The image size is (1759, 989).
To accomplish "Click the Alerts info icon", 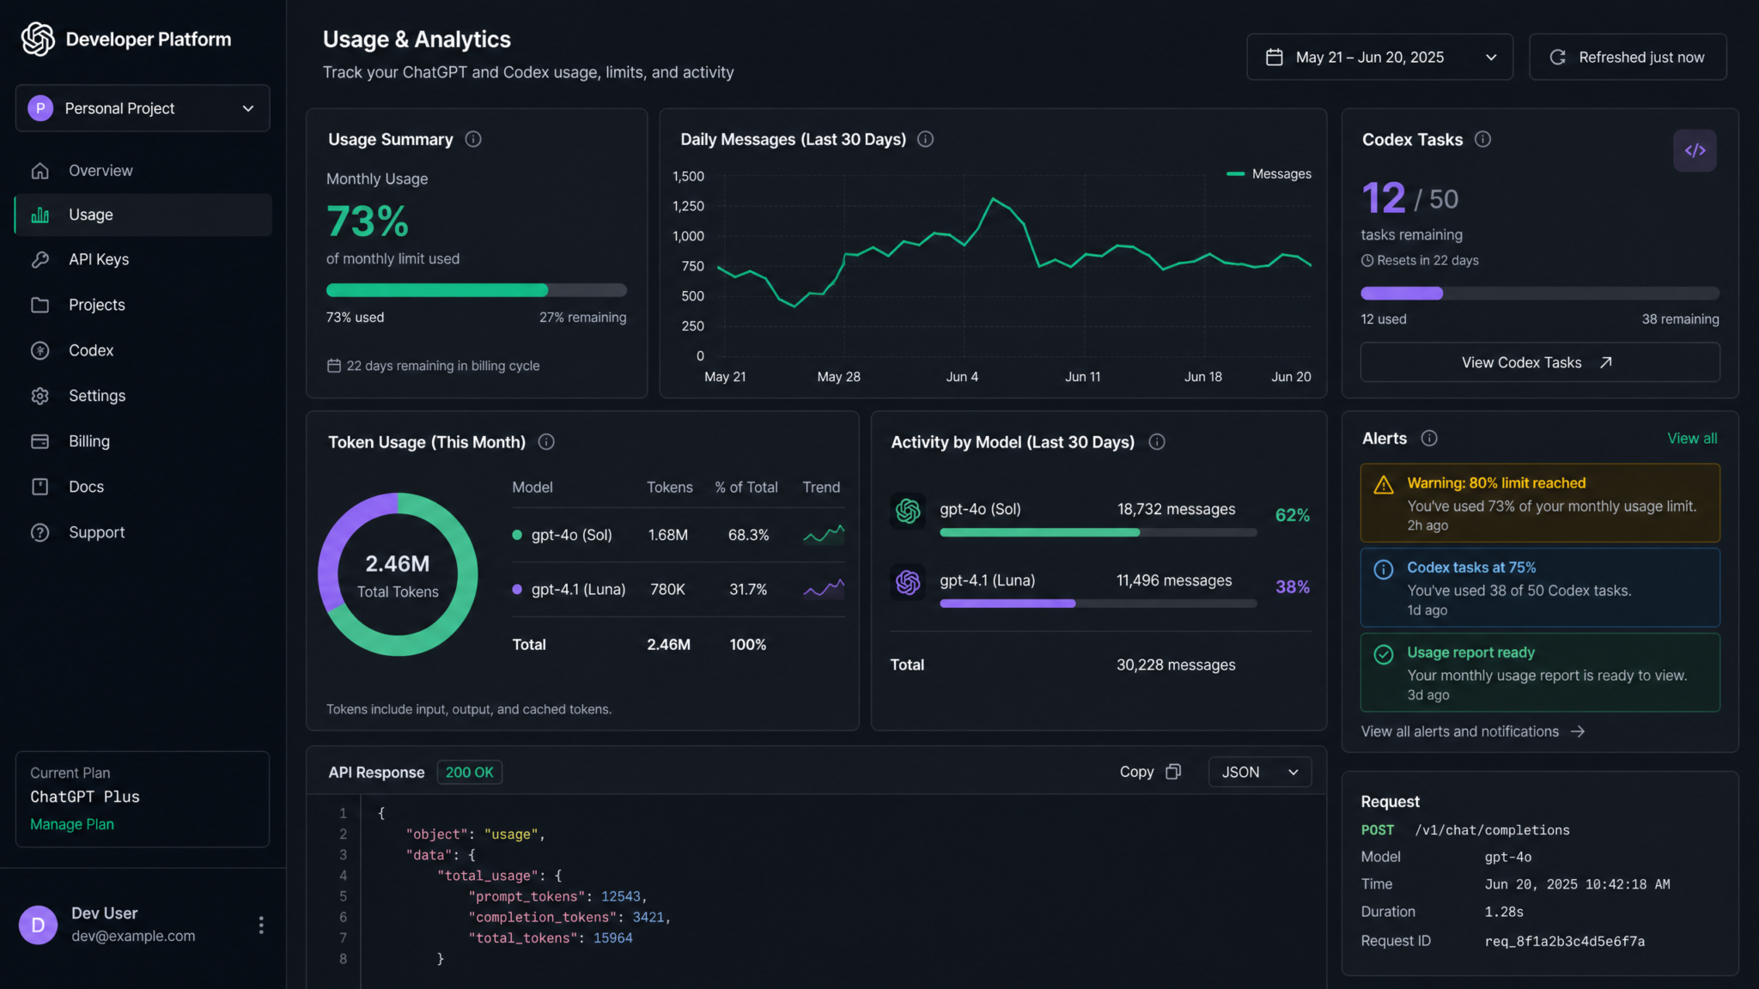I will (1429, 439).
